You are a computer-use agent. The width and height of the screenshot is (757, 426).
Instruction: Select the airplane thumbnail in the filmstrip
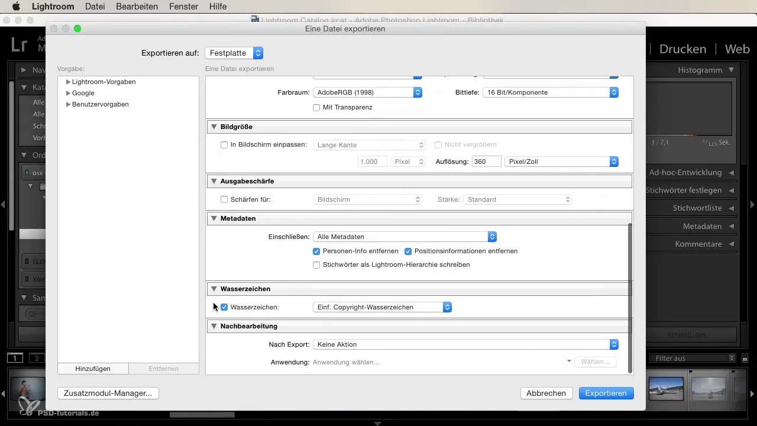click(666, 389)
